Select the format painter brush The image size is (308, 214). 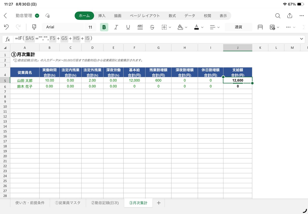click(x=34, y=27)
